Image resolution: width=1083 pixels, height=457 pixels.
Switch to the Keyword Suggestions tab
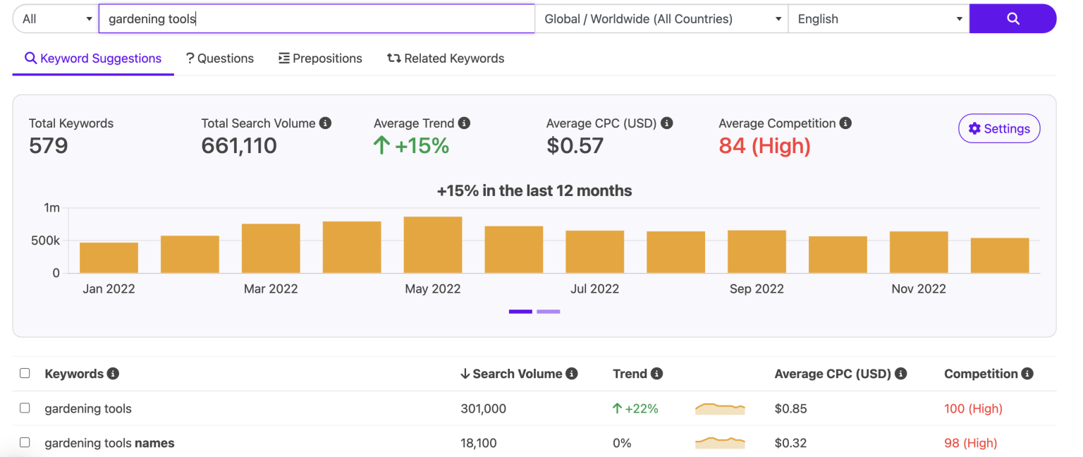tap(92, 58)
